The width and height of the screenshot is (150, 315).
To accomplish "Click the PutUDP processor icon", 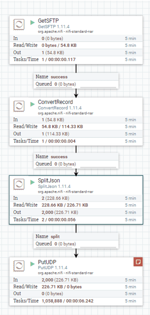I will [19, 266].
